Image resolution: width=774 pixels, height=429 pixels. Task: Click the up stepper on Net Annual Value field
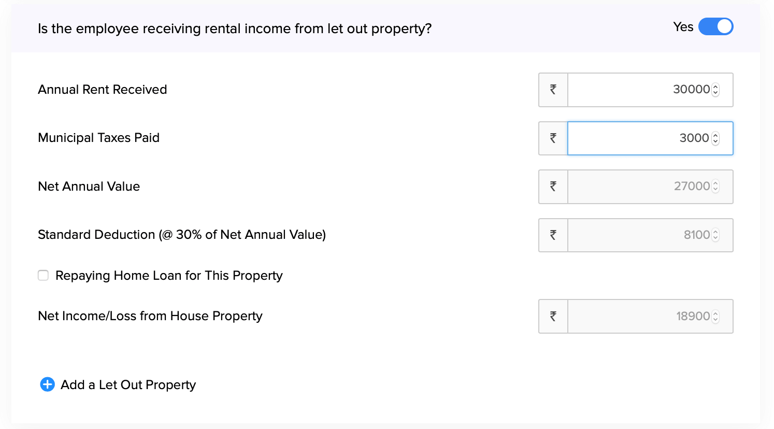(x=715, y=183)
